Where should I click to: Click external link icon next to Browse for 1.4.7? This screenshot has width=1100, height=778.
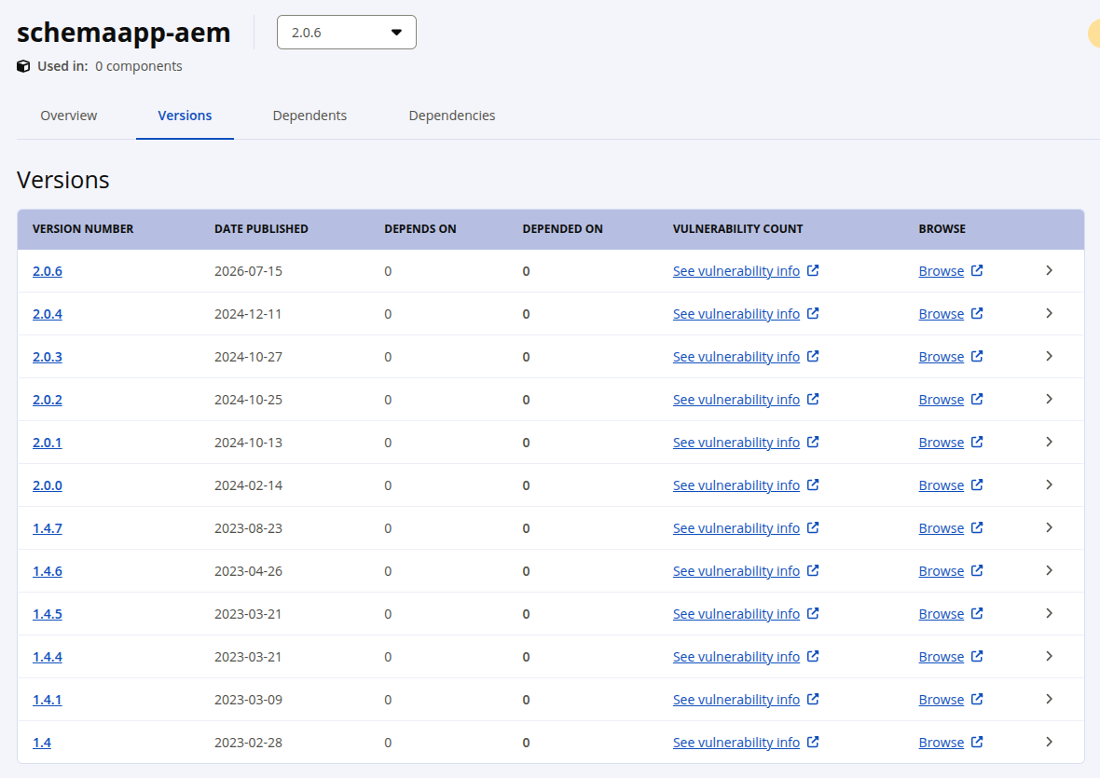(977, 527)
